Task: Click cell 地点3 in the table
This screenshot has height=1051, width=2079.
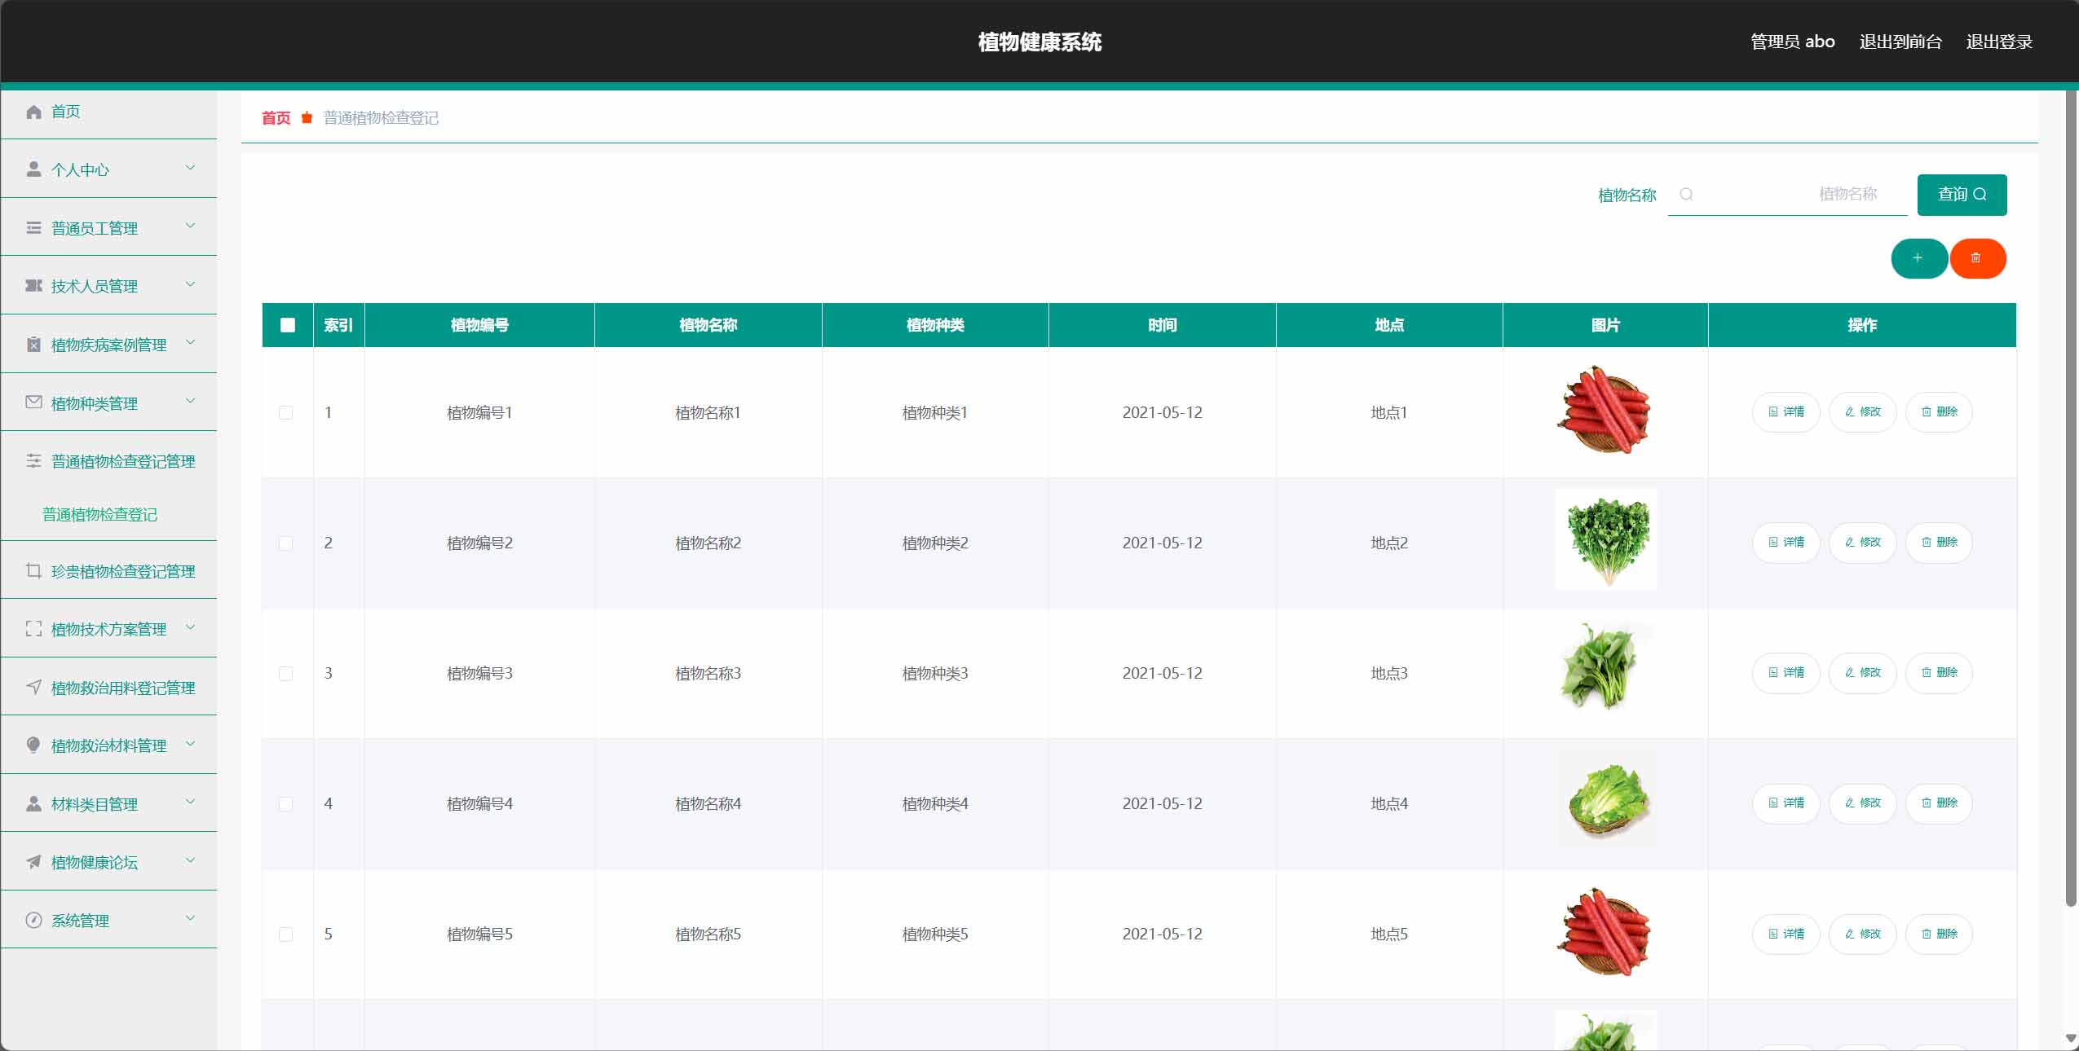Action: 1389,673
